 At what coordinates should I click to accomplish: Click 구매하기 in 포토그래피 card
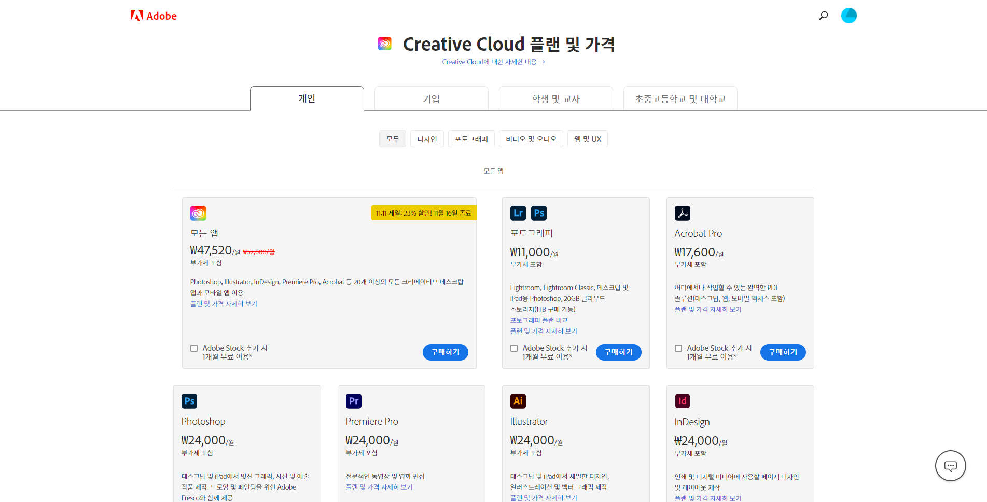click(x=619, y=352)
